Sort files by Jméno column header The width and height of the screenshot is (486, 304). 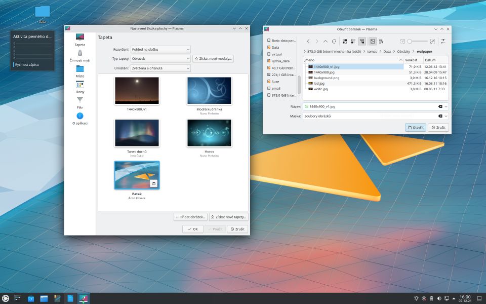pyautogui.click(x=353, y=60)
